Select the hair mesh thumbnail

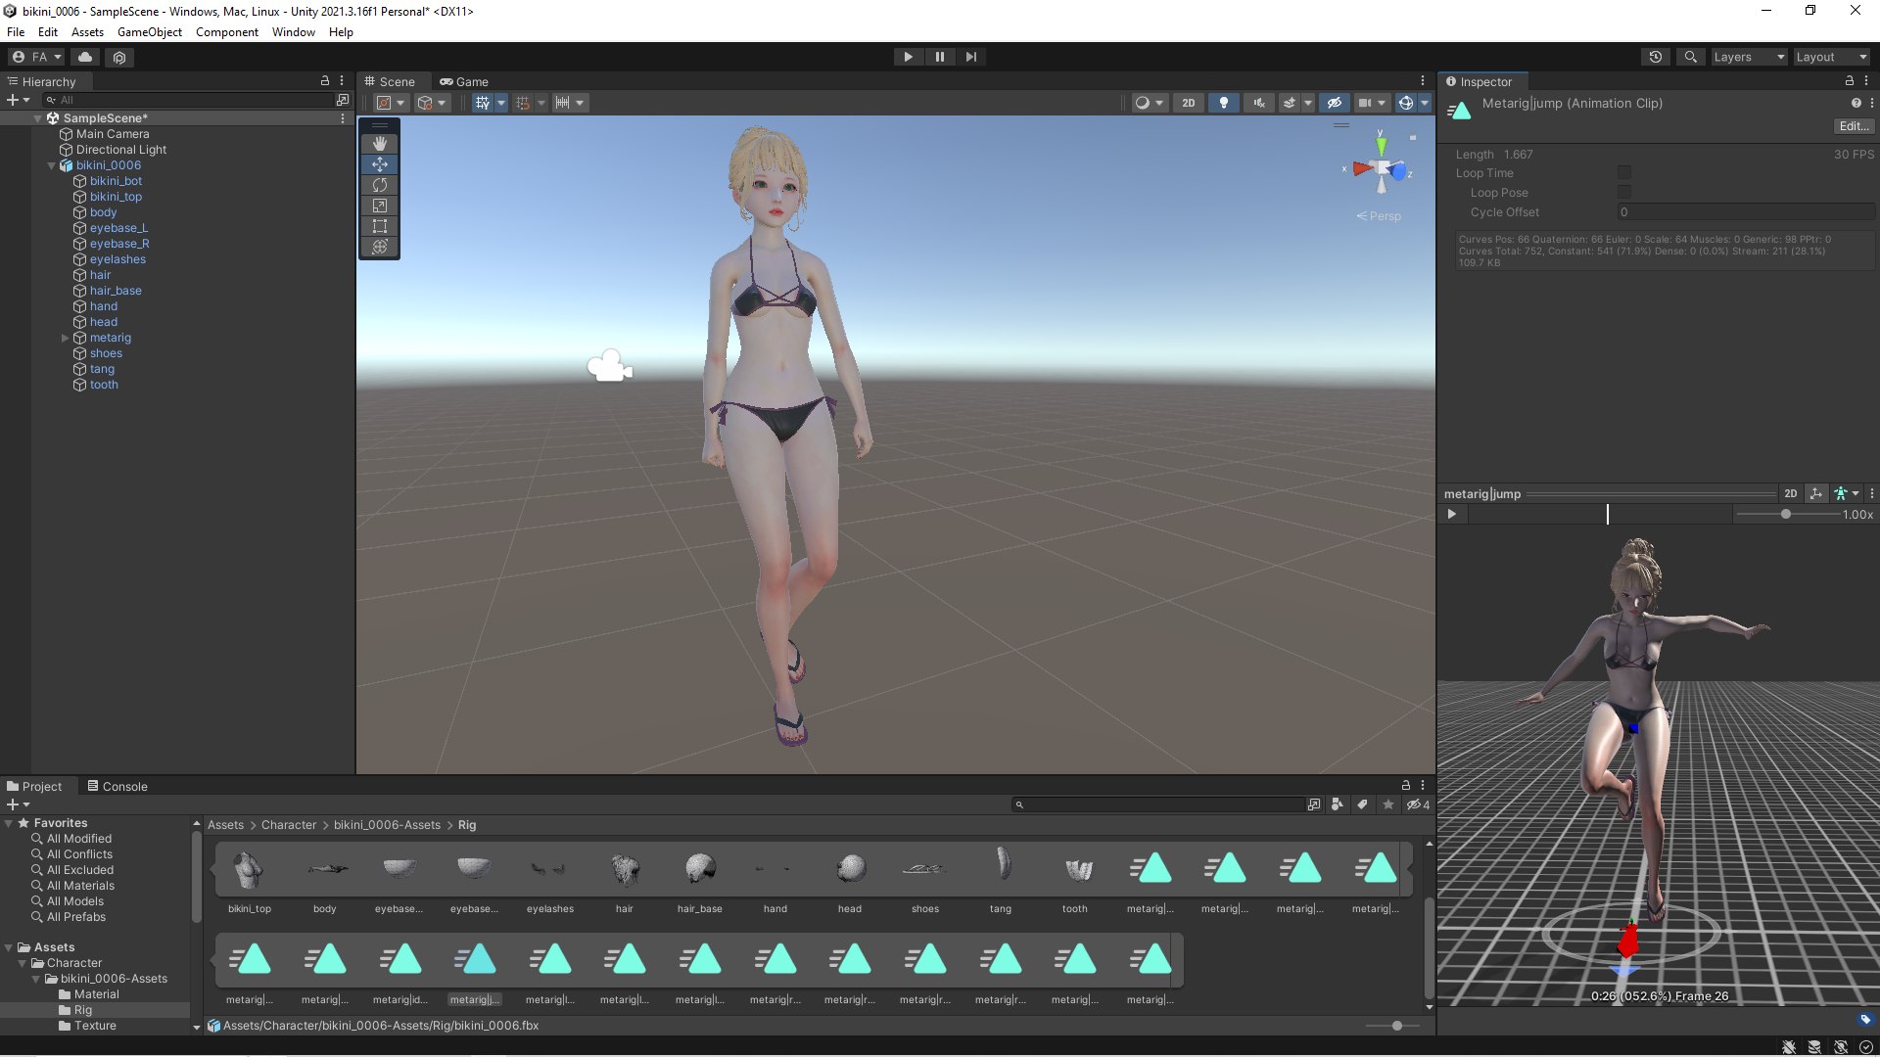[625, 868]
